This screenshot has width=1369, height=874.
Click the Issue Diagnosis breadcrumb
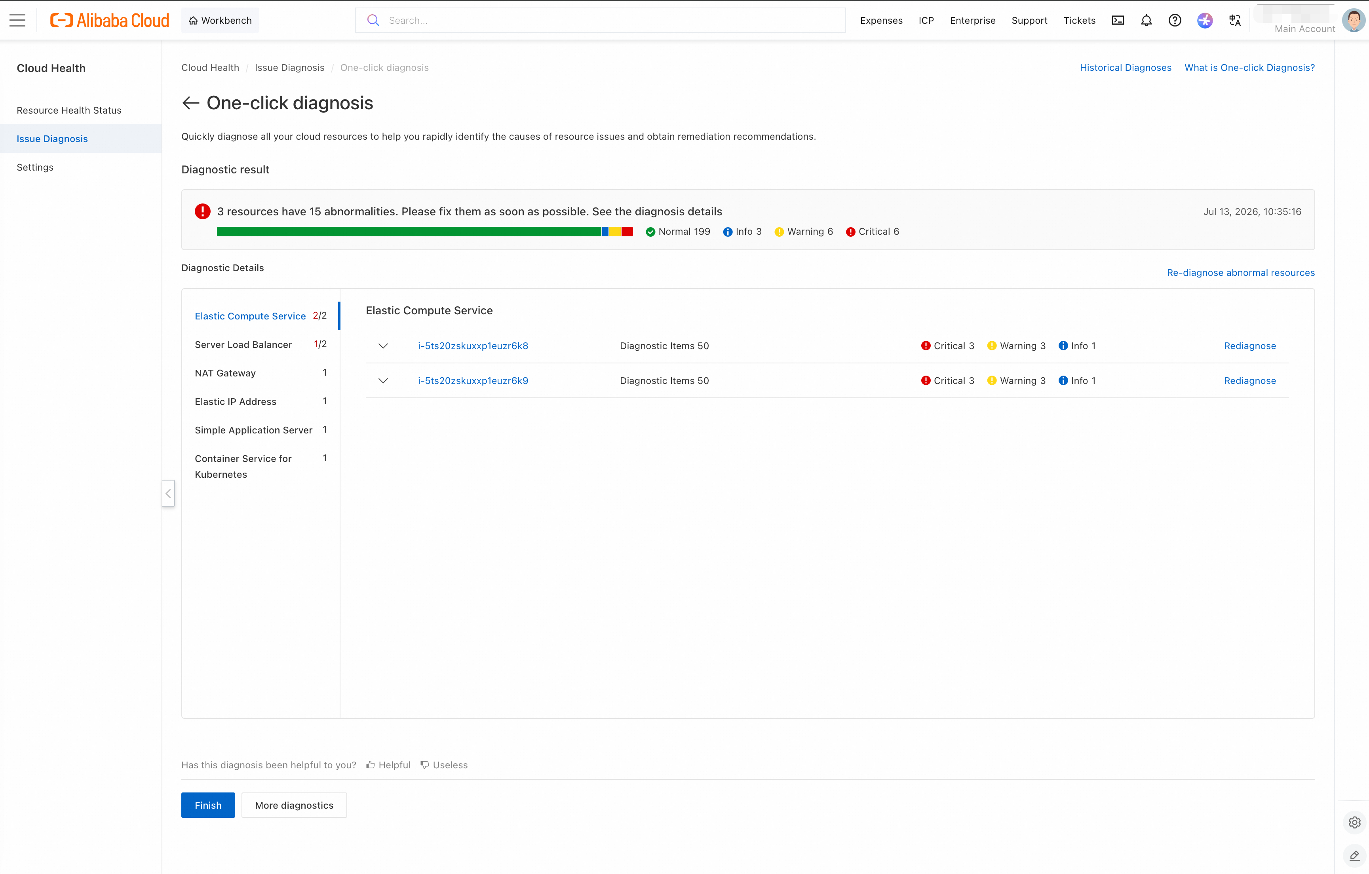pos(289,68)
